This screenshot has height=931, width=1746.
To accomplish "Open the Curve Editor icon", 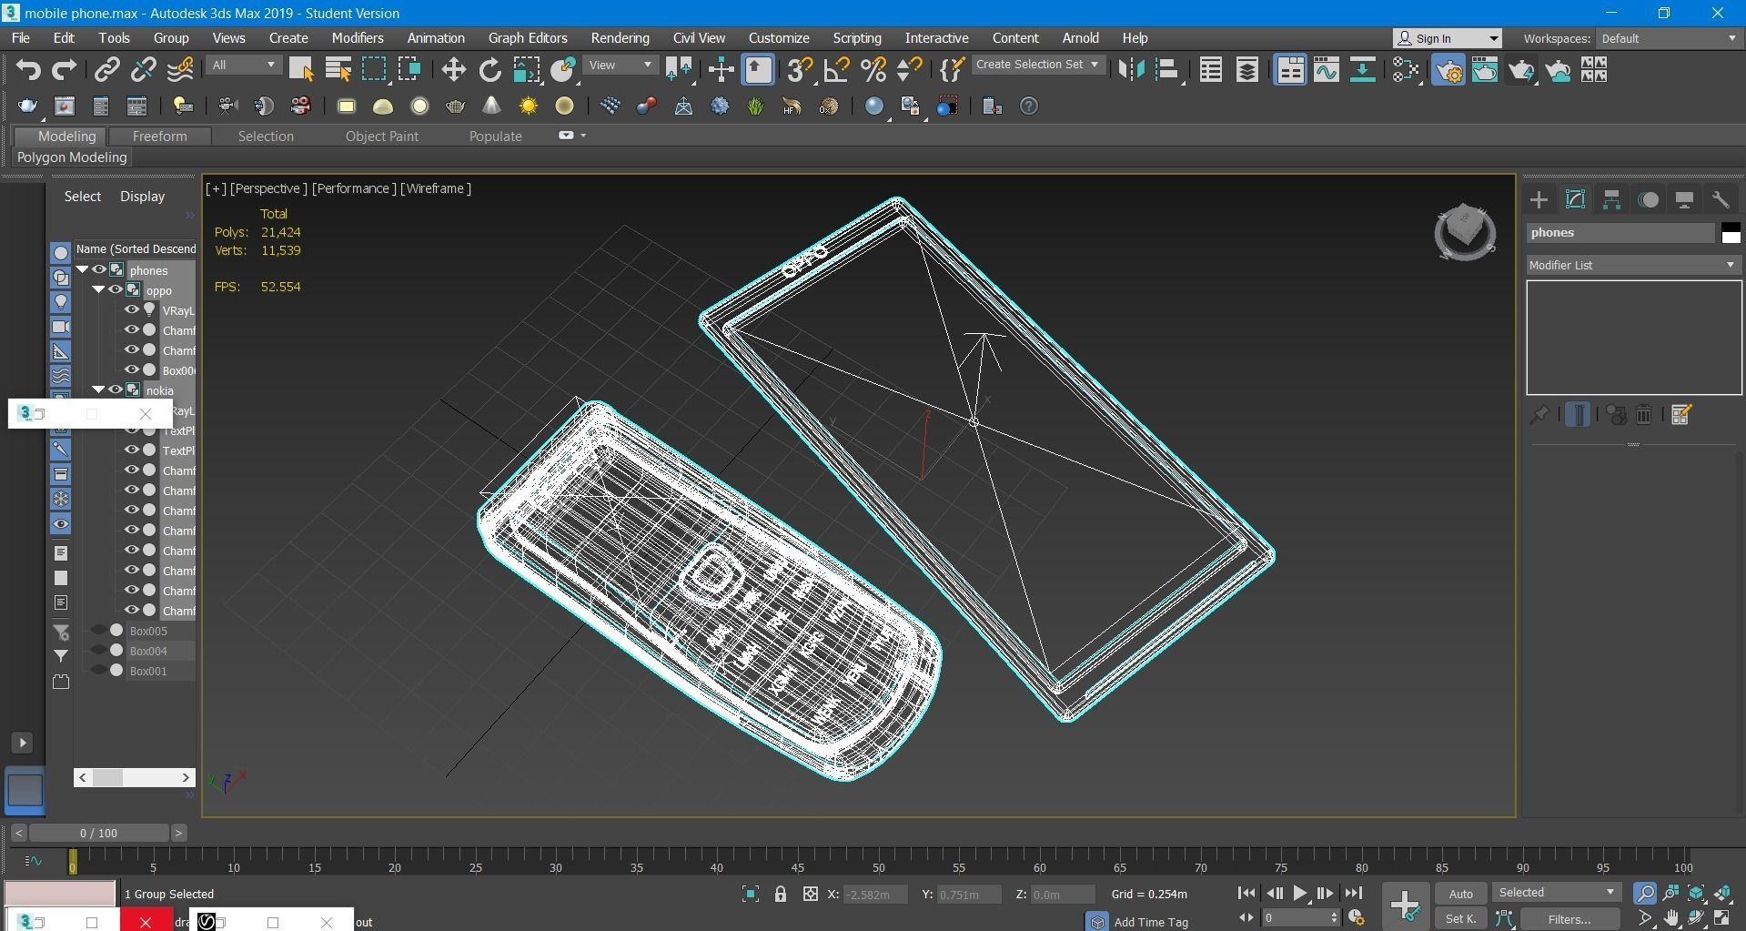I will [x=1326, y=70].
